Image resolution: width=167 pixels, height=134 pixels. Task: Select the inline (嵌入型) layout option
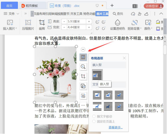click(x=97, y=75)
